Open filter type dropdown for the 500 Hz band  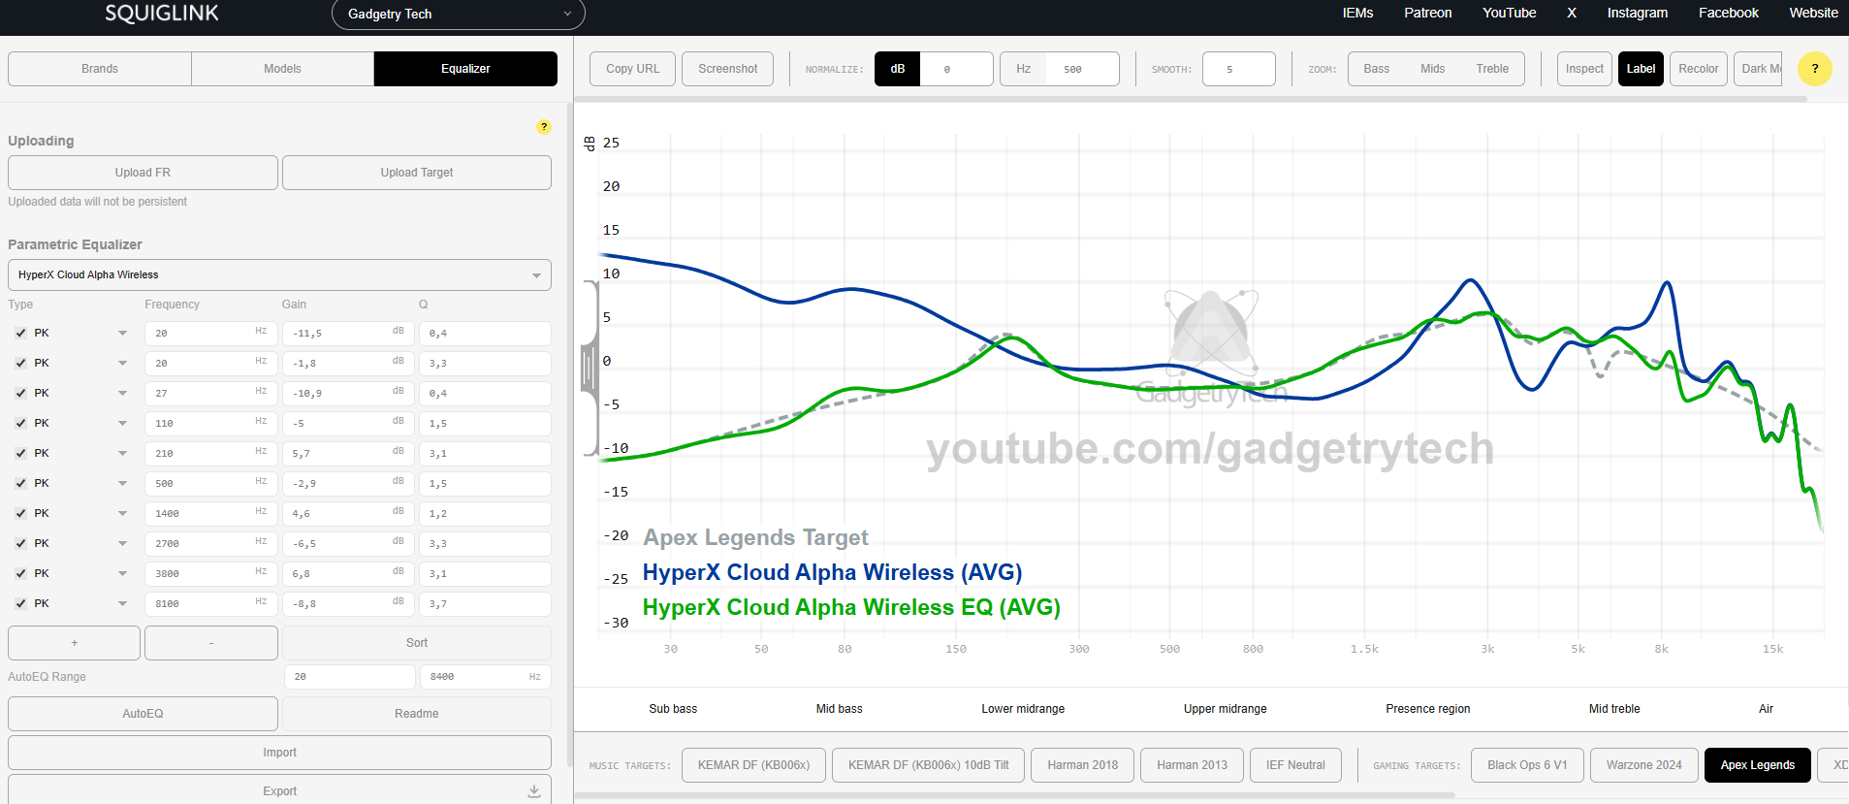pyautogui.click(x=122, y=484)
